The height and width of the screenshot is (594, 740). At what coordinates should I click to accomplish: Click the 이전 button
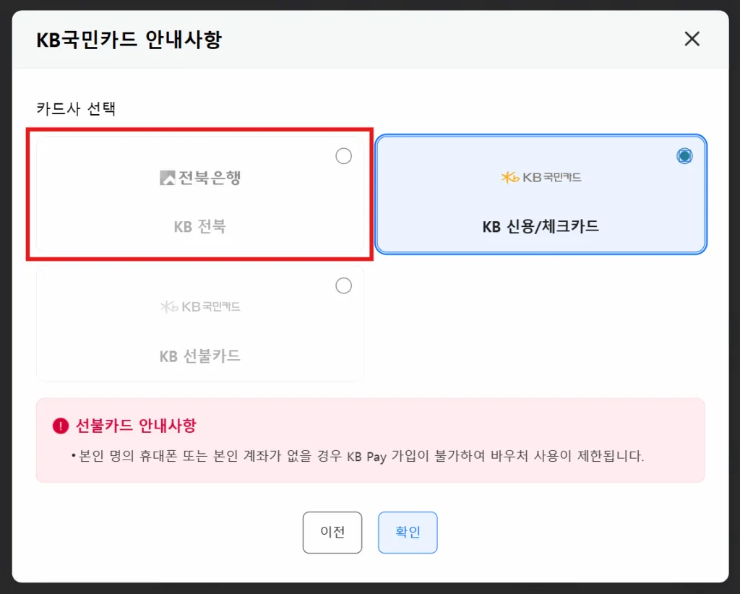pyautogui.click(x=332, y=533)
